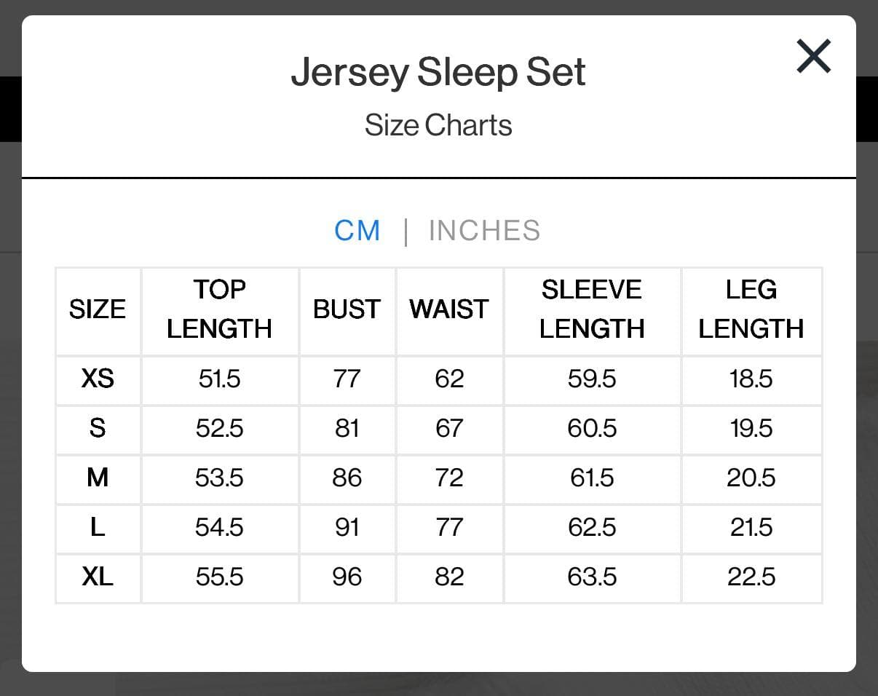Select the CM unit tab

pyautogui.click(x=357, y=231)
